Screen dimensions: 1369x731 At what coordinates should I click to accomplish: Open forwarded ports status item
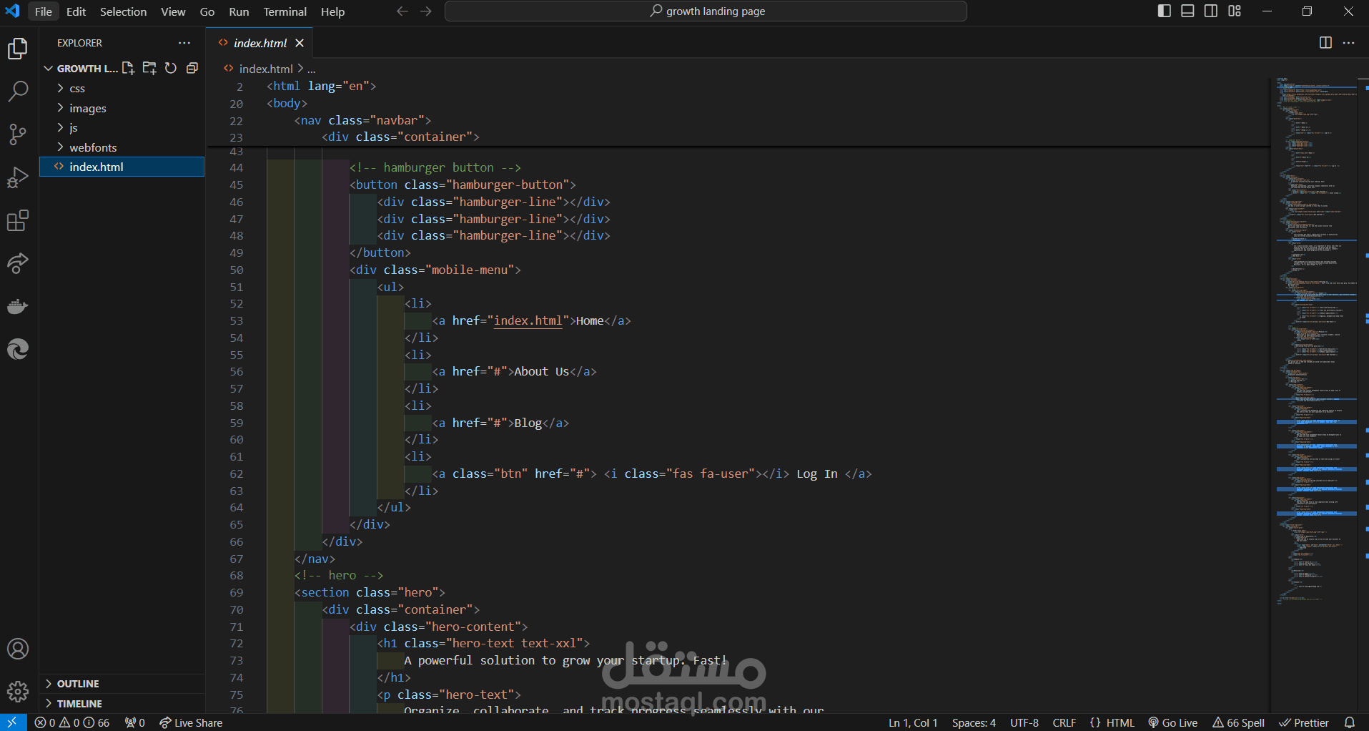click(135, 722)
